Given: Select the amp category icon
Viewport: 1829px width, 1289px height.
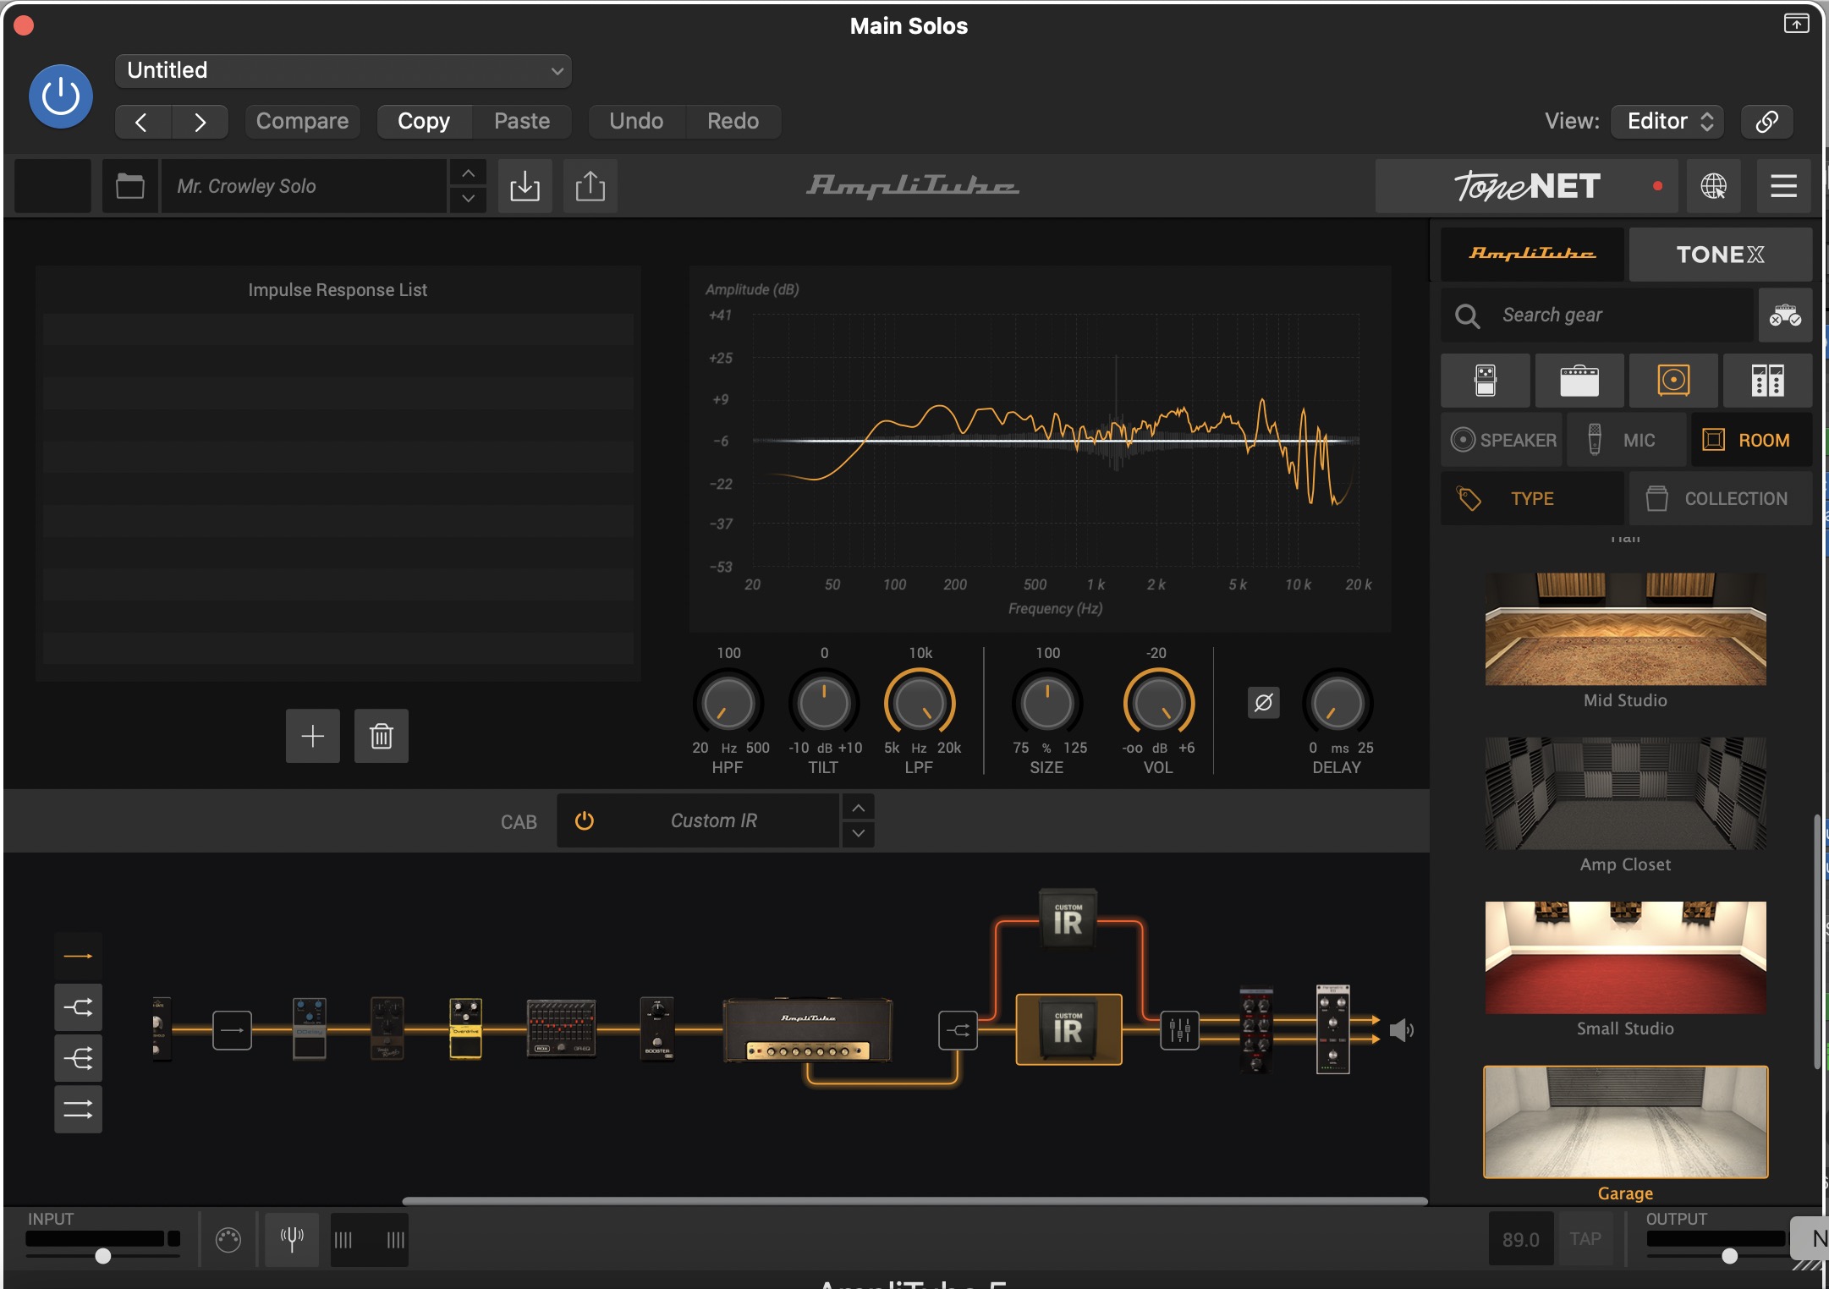Looking at the screenshot, I should (x=1579, y=381).
